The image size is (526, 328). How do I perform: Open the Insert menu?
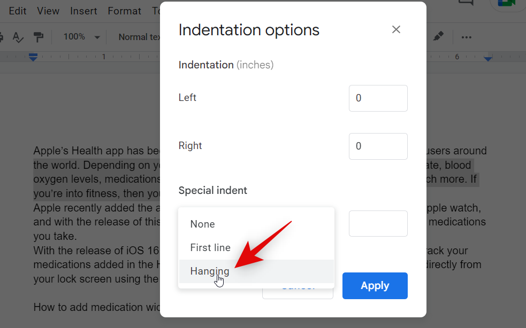[x=83, y=11]
